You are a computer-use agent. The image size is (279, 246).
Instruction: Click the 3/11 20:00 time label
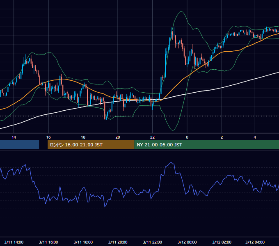118,242
